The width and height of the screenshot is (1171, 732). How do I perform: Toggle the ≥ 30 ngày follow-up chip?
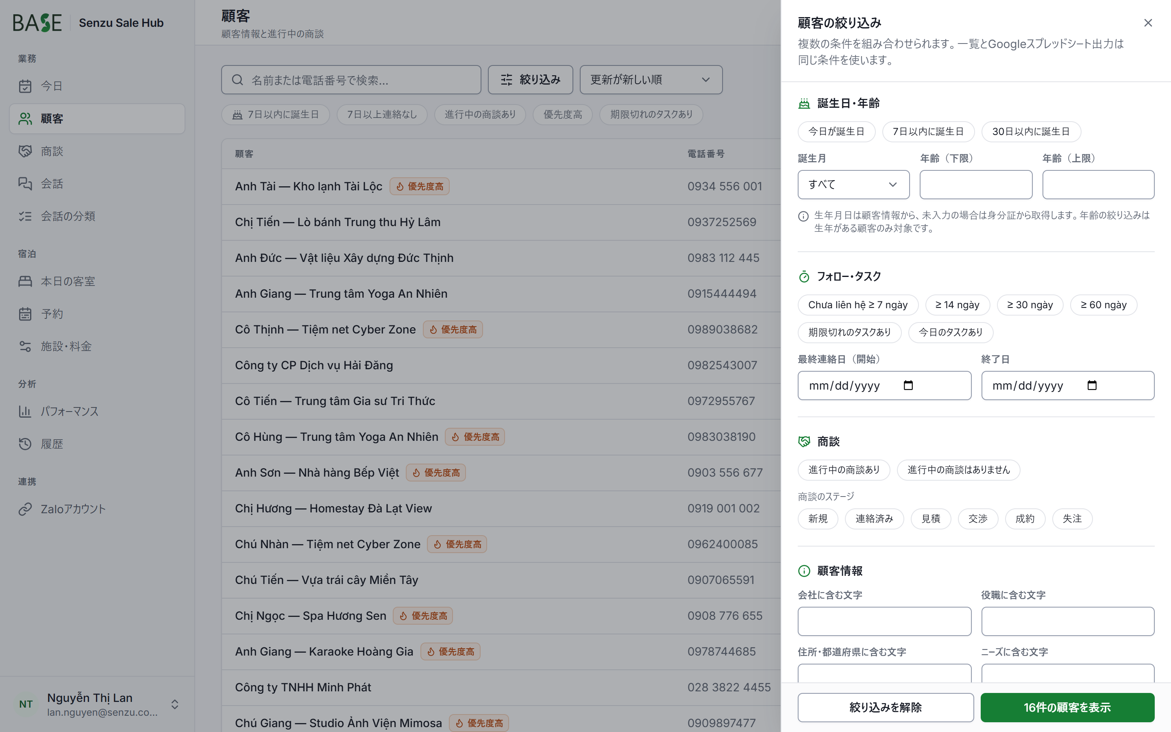pos(1030,305)
